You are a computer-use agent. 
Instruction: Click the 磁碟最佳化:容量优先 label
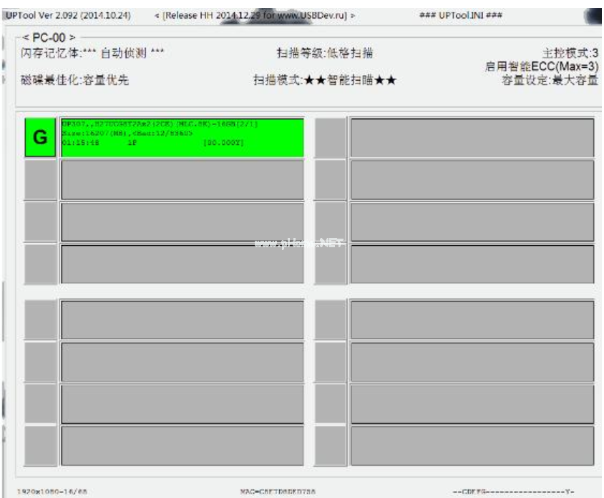[x=74, y=80]
